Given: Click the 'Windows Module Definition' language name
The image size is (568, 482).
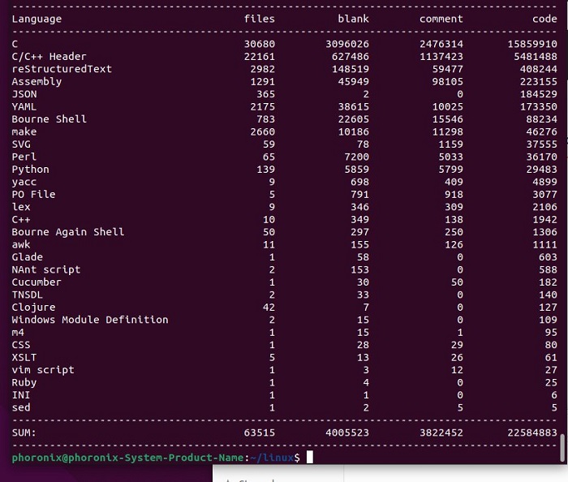Looking at the screenshot, I should (90, 320).
